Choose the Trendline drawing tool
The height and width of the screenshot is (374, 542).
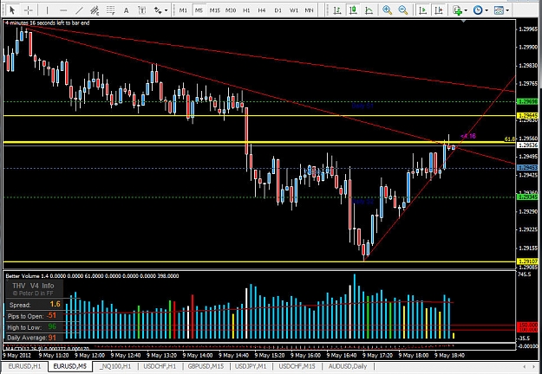(79, 10)
